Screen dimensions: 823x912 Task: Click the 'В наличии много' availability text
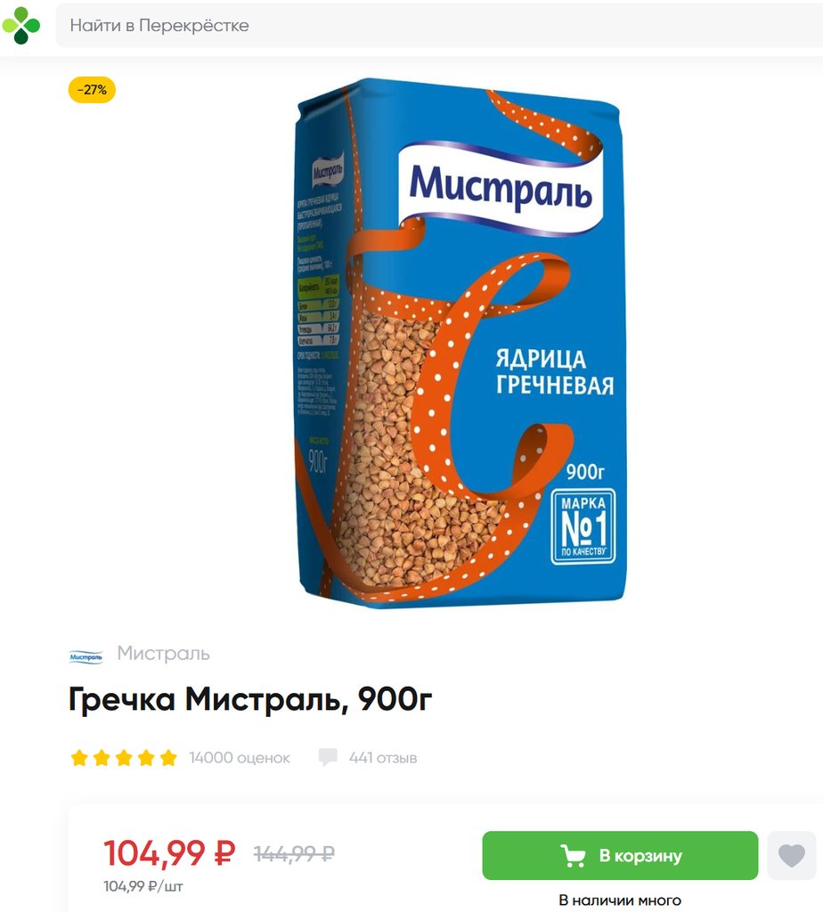coord(620,900)
